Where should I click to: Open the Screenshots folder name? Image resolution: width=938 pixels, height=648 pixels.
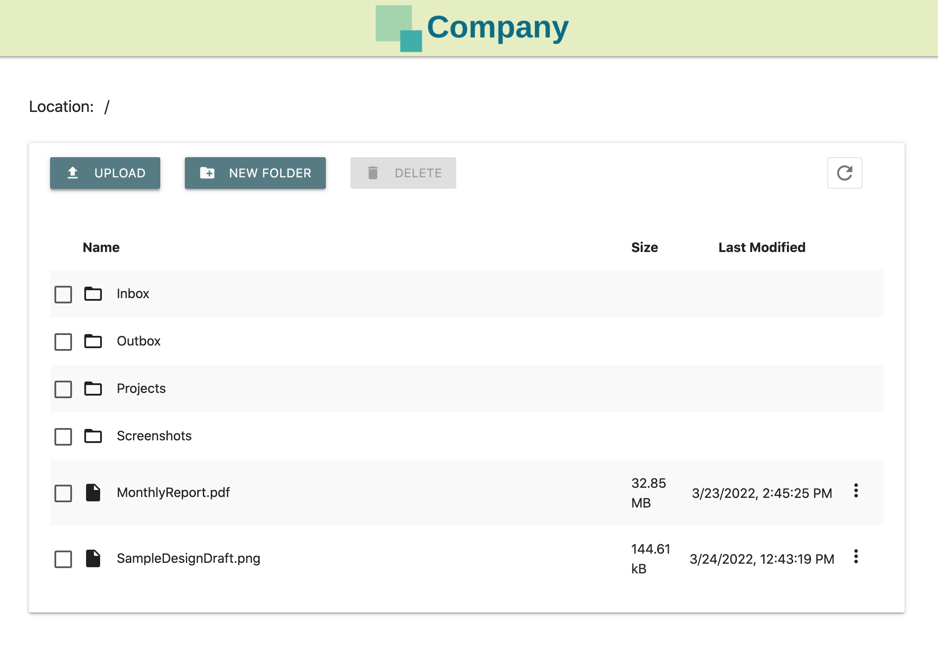pyautogui.click(x=154, y=436)
